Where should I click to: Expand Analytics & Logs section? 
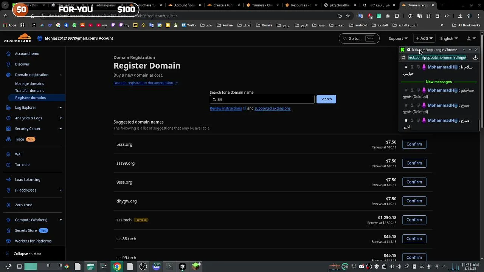click(x=60, y=118)
